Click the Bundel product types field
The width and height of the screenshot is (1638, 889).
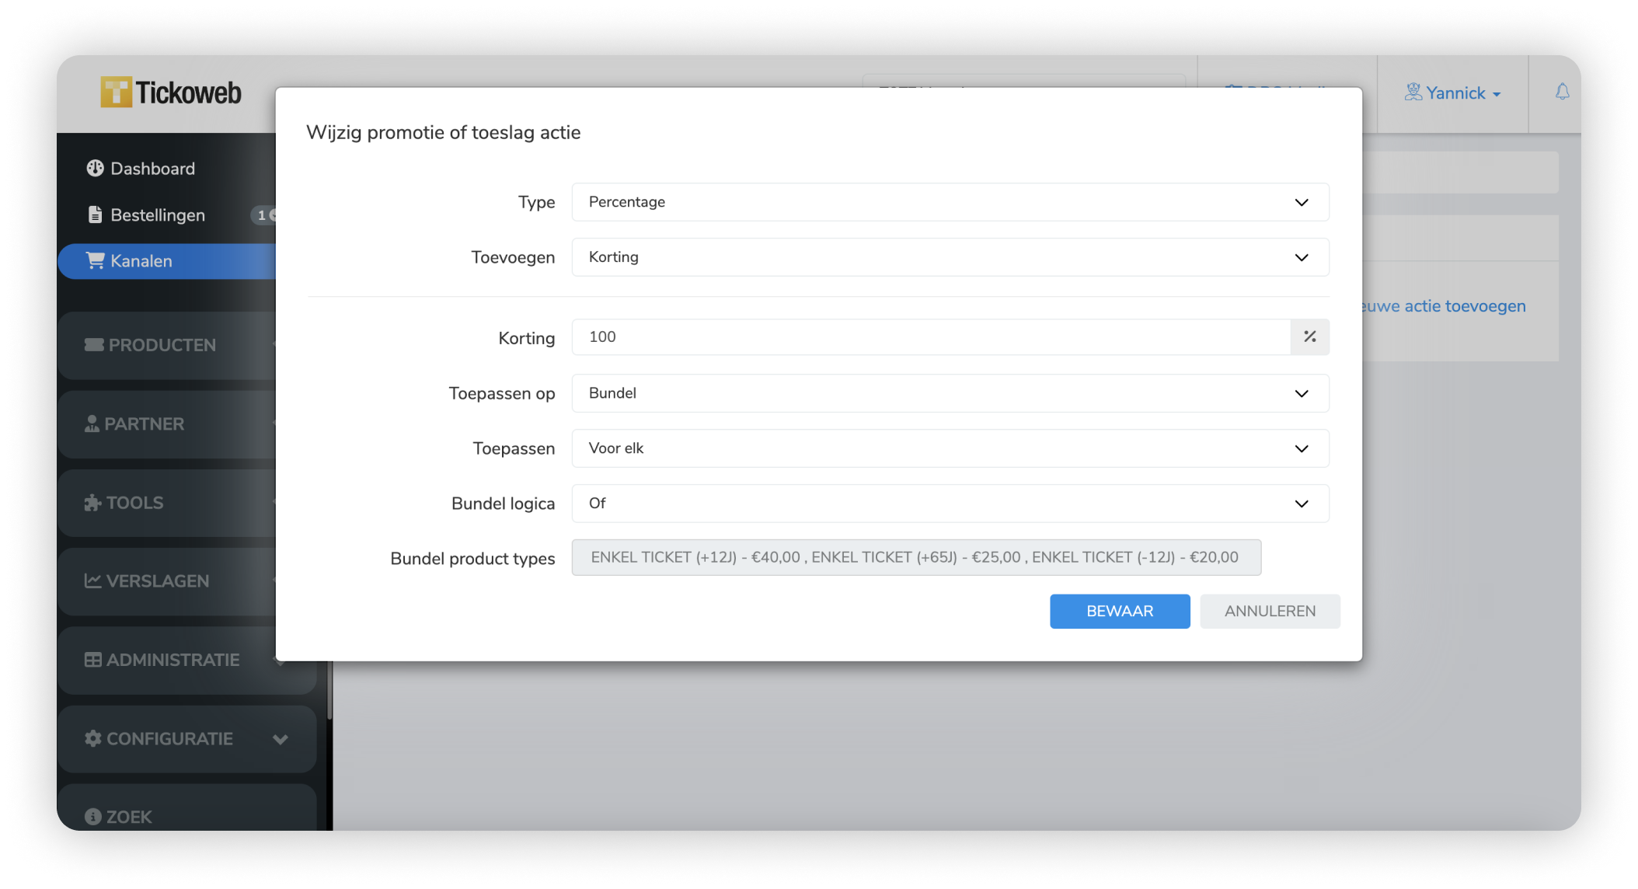click(x=915, y=558)
